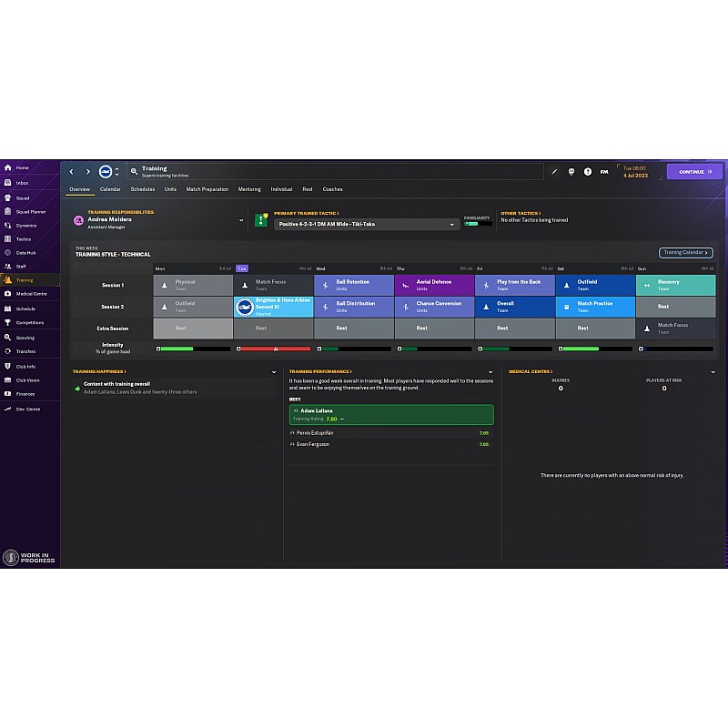728x728 pixels.
Task: Click Tuesday's red intensity bar
Action: [273, 349]
